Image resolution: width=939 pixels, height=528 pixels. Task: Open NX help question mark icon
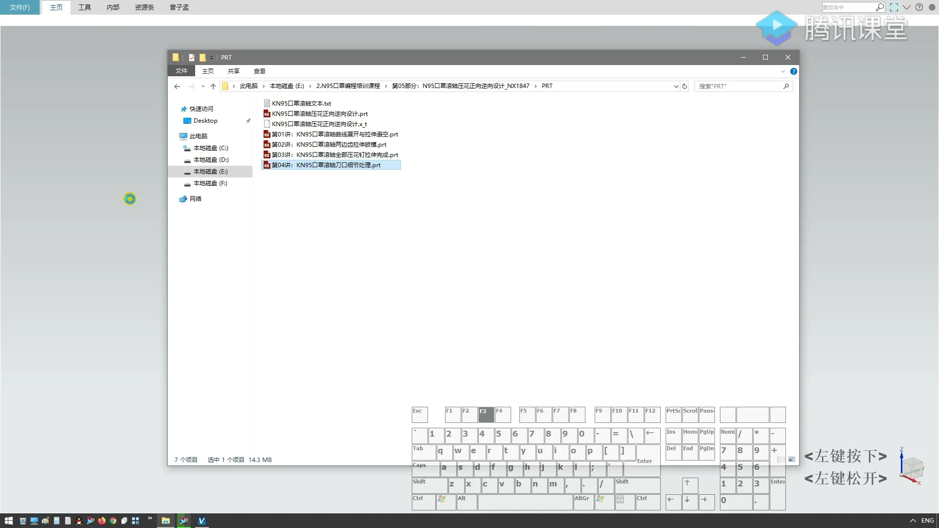pyautogui.click(x=919, y=7)
